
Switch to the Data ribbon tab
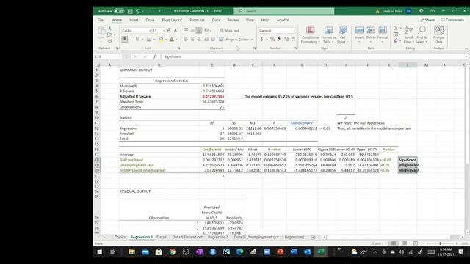216,20
